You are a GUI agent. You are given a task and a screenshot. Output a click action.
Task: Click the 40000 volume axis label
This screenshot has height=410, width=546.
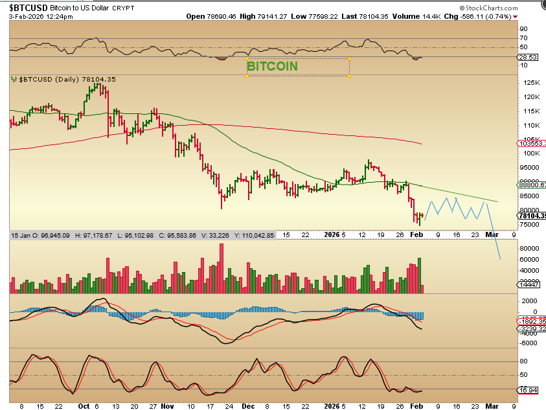(529, 271)
